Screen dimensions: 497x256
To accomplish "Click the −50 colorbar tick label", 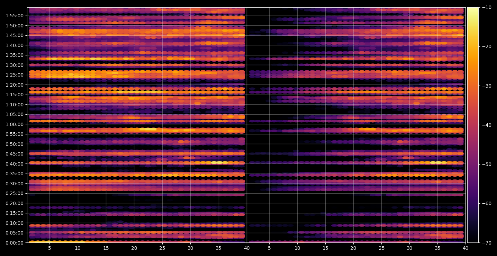I will tap(486, 164).
